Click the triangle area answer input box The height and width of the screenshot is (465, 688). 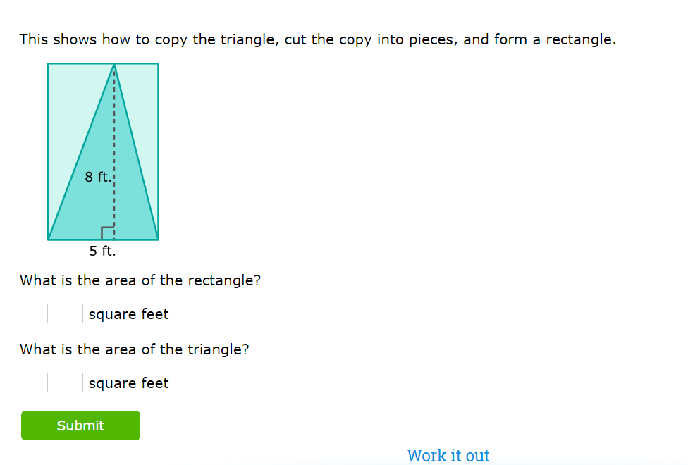(x=65, y=382)
